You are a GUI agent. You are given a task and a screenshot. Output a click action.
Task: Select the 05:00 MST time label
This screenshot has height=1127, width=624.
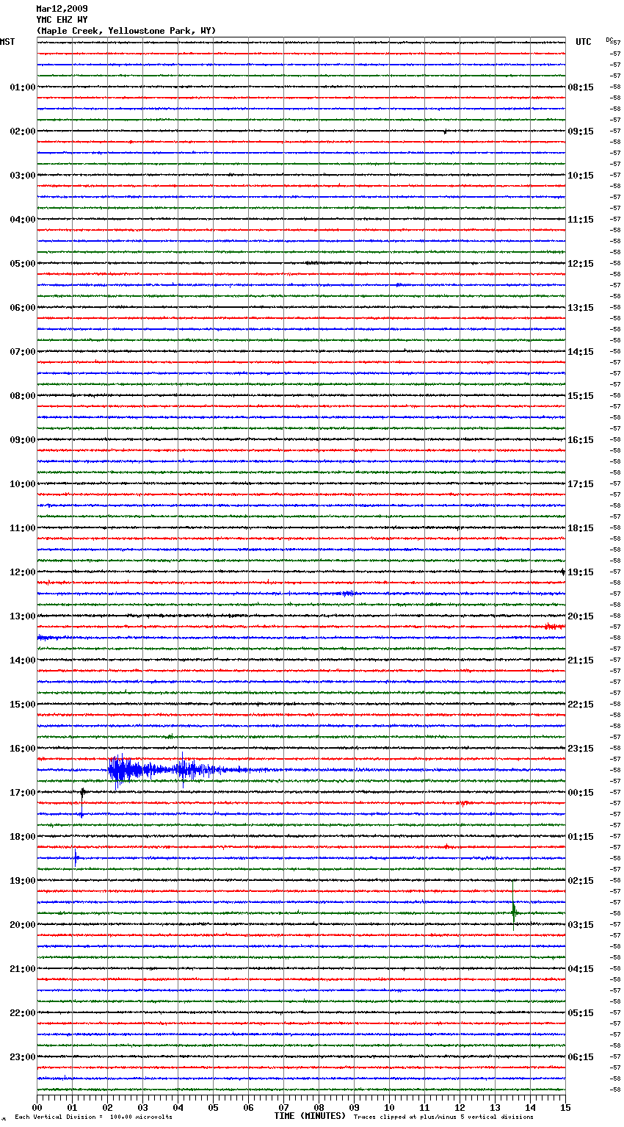pos(23,264)
